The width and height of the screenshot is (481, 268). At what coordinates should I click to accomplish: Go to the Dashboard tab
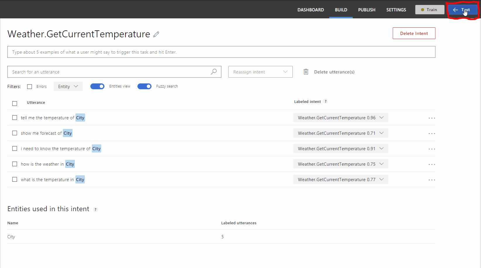coord(311,10)
